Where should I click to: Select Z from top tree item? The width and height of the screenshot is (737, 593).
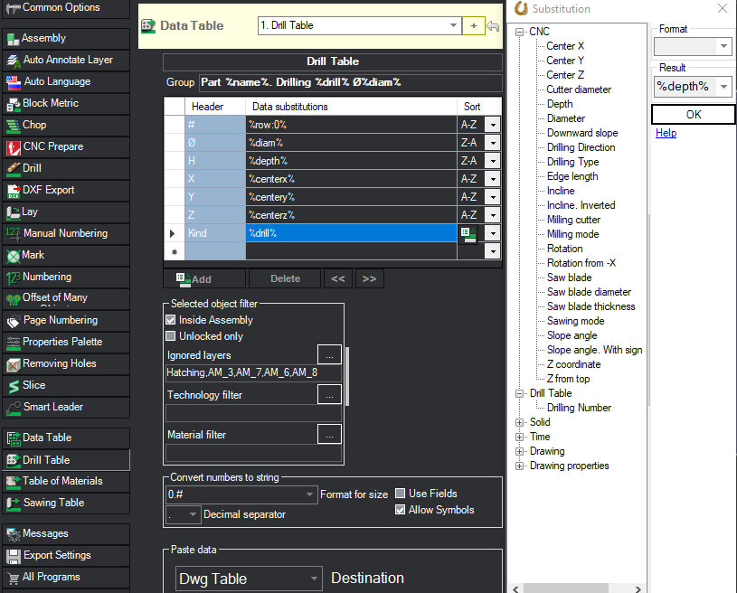[568, 379]
